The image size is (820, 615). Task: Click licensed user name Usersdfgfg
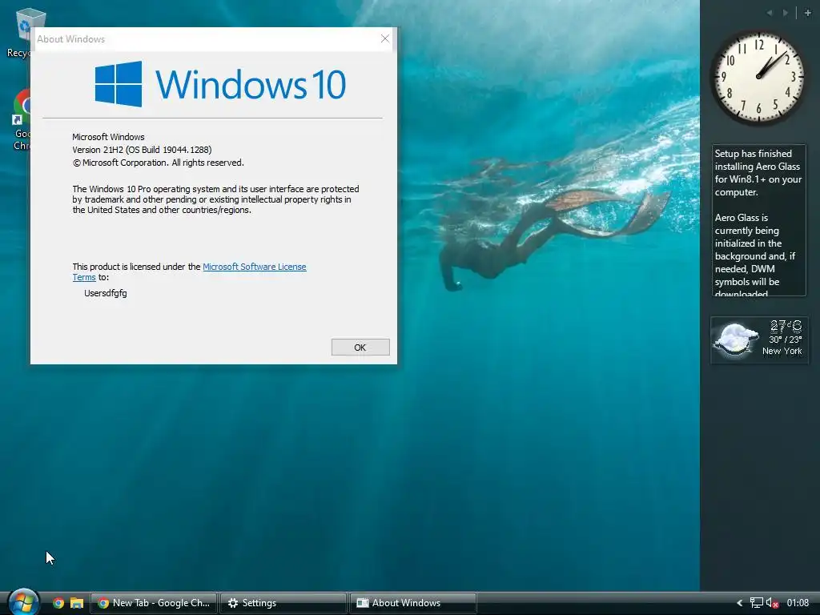coord(105,293)
